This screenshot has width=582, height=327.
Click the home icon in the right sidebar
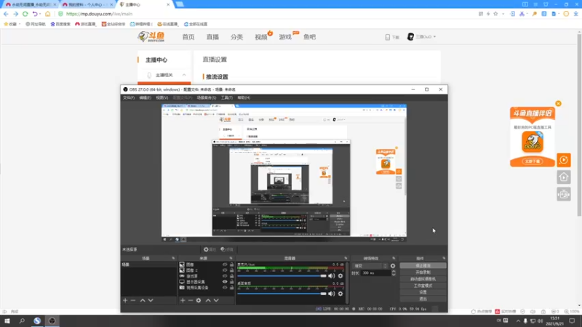(x=563, y=177)
